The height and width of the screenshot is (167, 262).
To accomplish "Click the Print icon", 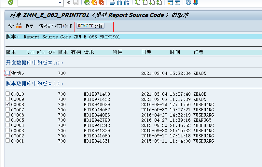I will coord(112,2).
